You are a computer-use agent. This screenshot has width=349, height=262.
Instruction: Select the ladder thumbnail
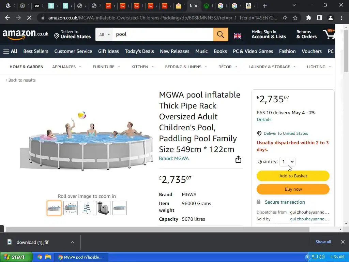coord(87,208)
